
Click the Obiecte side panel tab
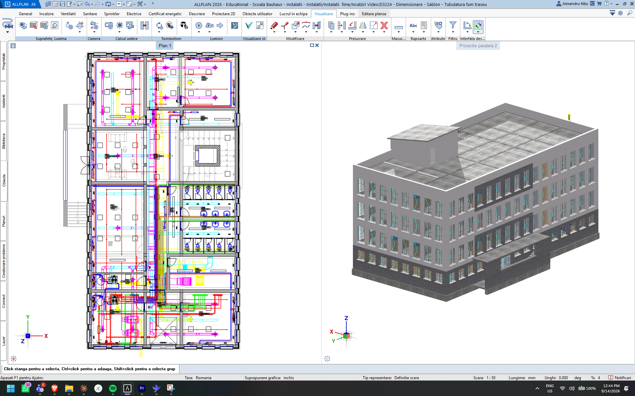click(x=4, y=181)
